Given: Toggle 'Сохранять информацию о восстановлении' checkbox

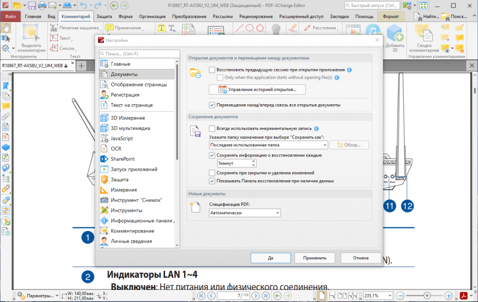Looking at the screenshot, I should [212, 156].
